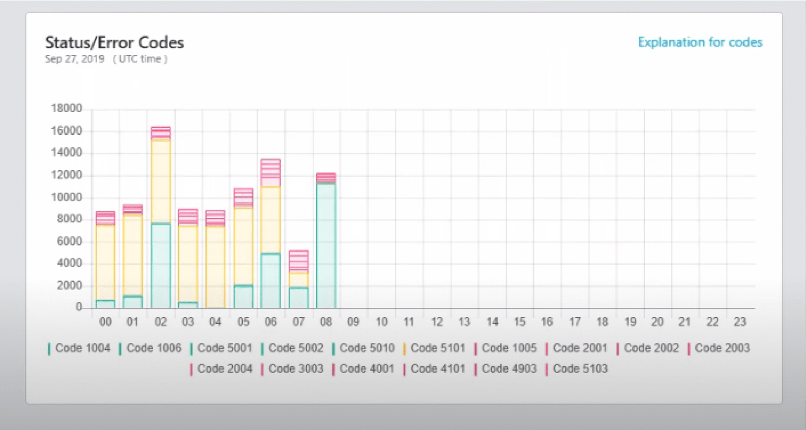Open the Explanation for codes link
806x430 pixels.
700,42
